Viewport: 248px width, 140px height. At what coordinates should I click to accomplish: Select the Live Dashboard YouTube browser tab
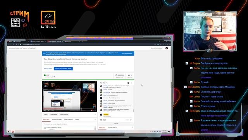pos(55,42)
